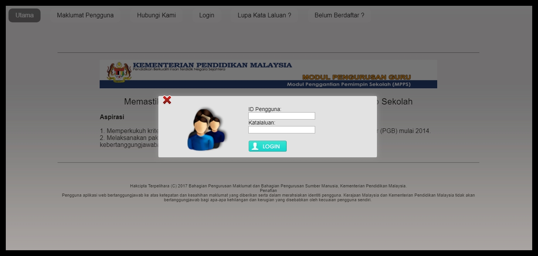Open Maklumat Pengguna menu item
Image resolution: width=538 pixels, height=256 pixels.
85,15
